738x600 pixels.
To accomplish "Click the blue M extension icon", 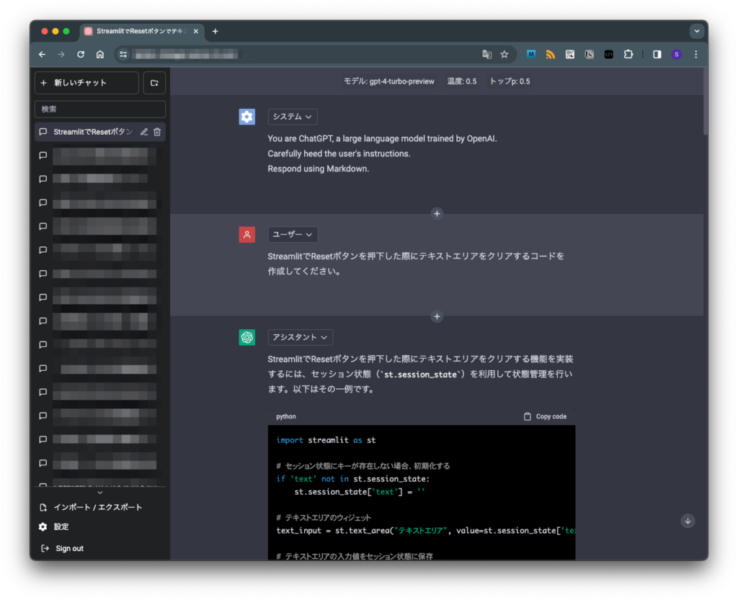I will pyautogui.click(x=531, y=55).
